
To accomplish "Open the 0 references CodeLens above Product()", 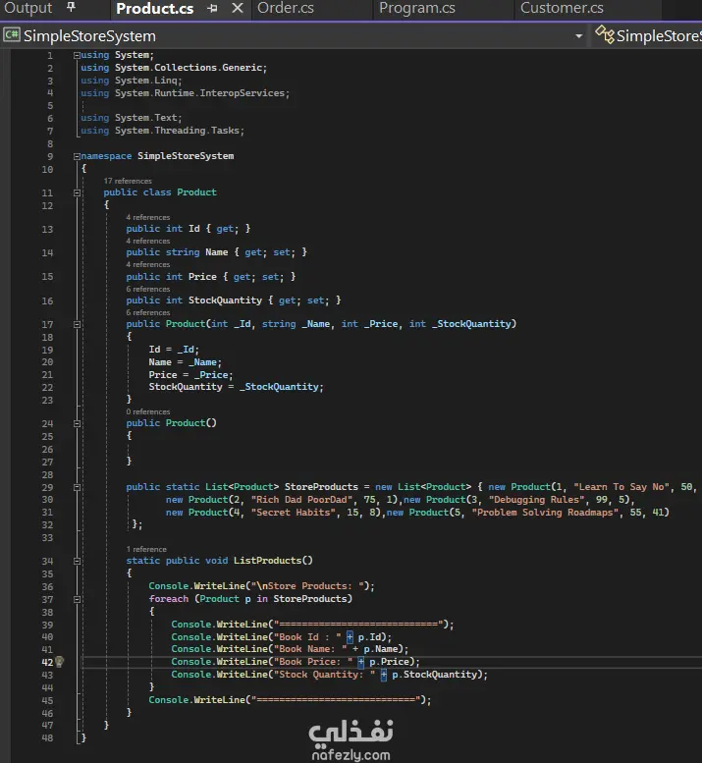I will click(148, 411).
